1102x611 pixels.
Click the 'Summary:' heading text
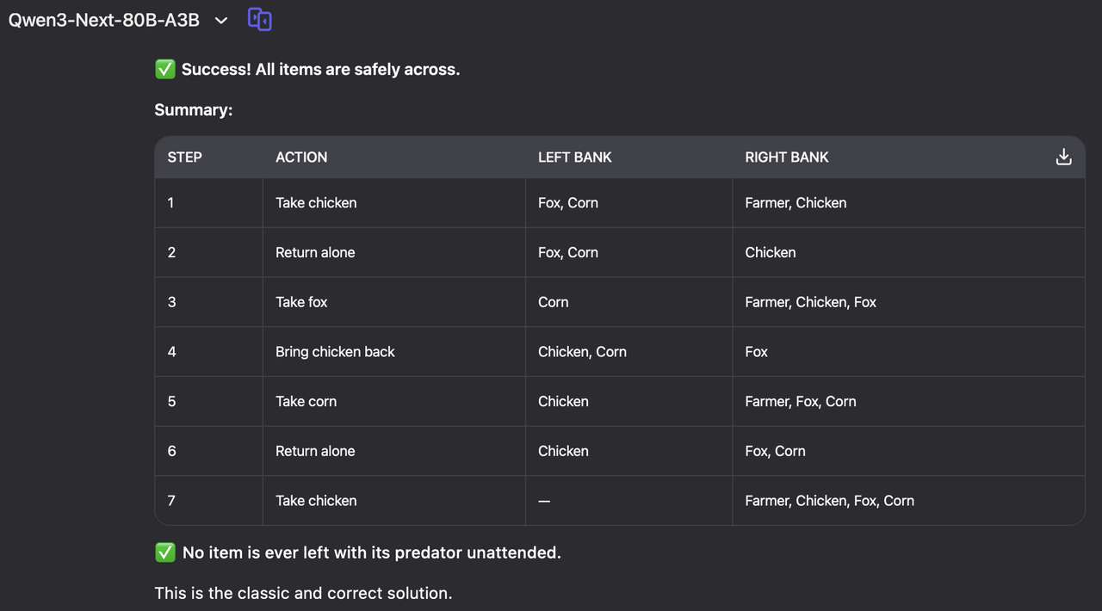[x=194, y=110]
